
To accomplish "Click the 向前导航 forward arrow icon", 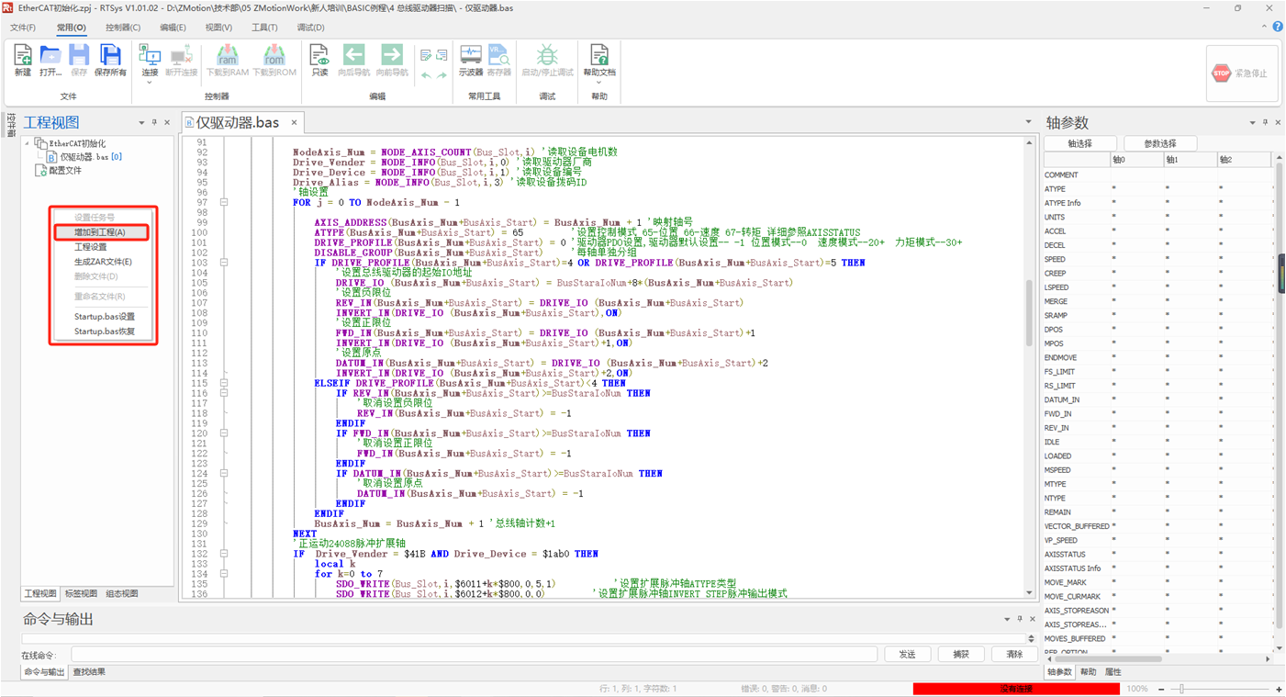I will [x=392, y=56].
